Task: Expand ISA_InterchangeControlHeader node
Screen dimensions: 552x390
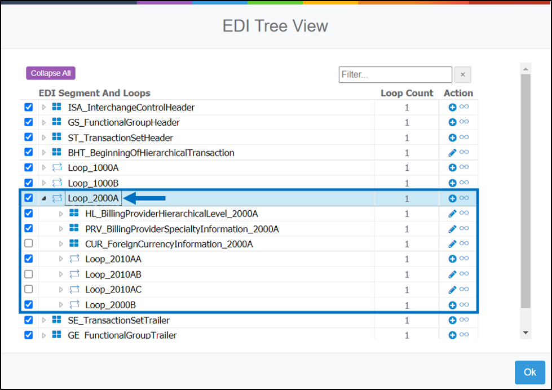Action: point(43,107)
